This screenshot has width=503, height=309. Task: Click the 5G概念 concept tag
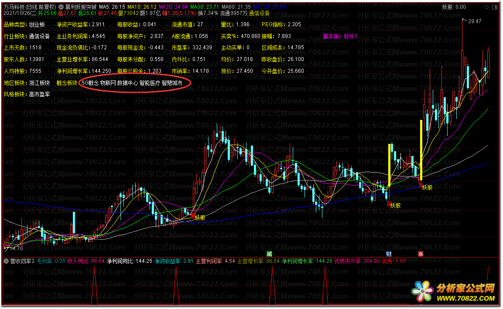[x=90, y=83]
